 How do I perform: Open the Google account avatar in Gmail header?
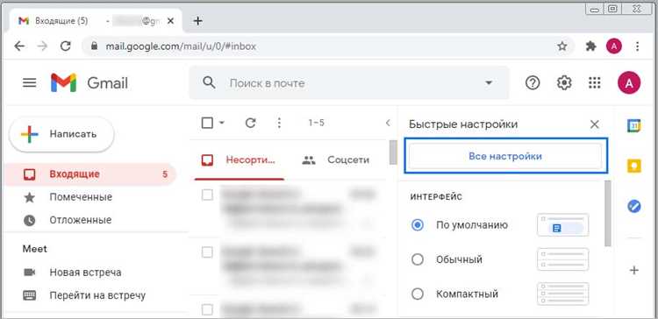pos(629,83)
